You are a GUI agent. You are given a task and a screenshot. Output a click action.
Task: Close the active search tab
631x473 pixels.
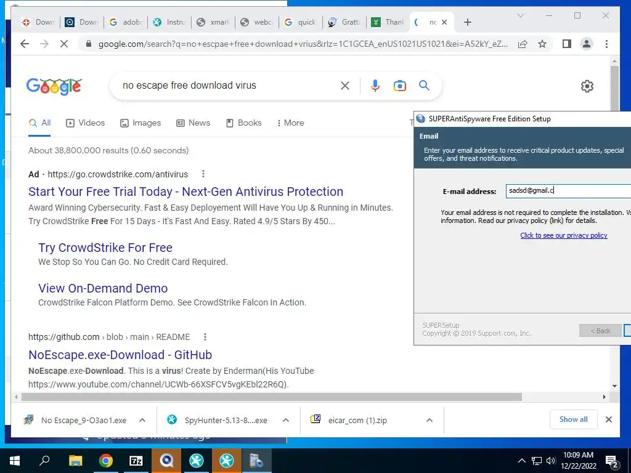(444, 22)
